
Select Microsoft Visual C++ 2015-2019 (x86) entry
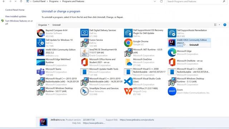click(101, 81)
